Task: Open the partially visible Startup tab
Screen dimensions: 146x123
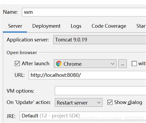Action: (141, 26)
